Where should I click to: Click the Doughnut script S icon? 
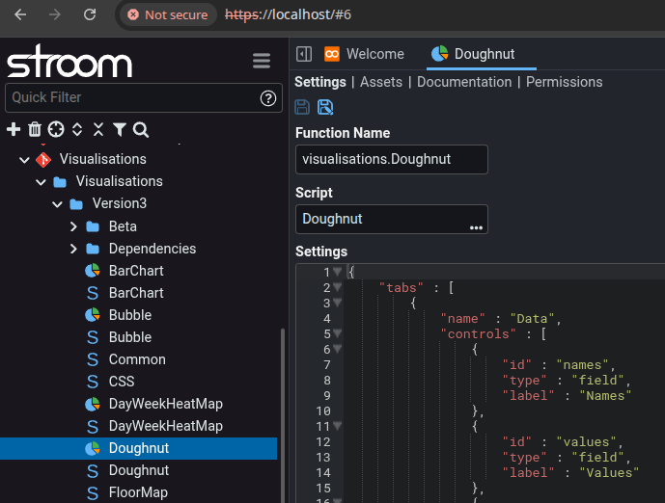pyautogui.click(x=93, y=470)
